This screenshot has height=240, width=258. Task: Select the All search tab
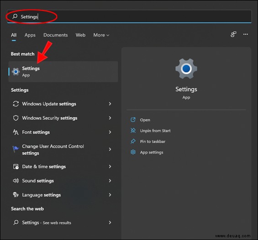(x=14, y=35)
